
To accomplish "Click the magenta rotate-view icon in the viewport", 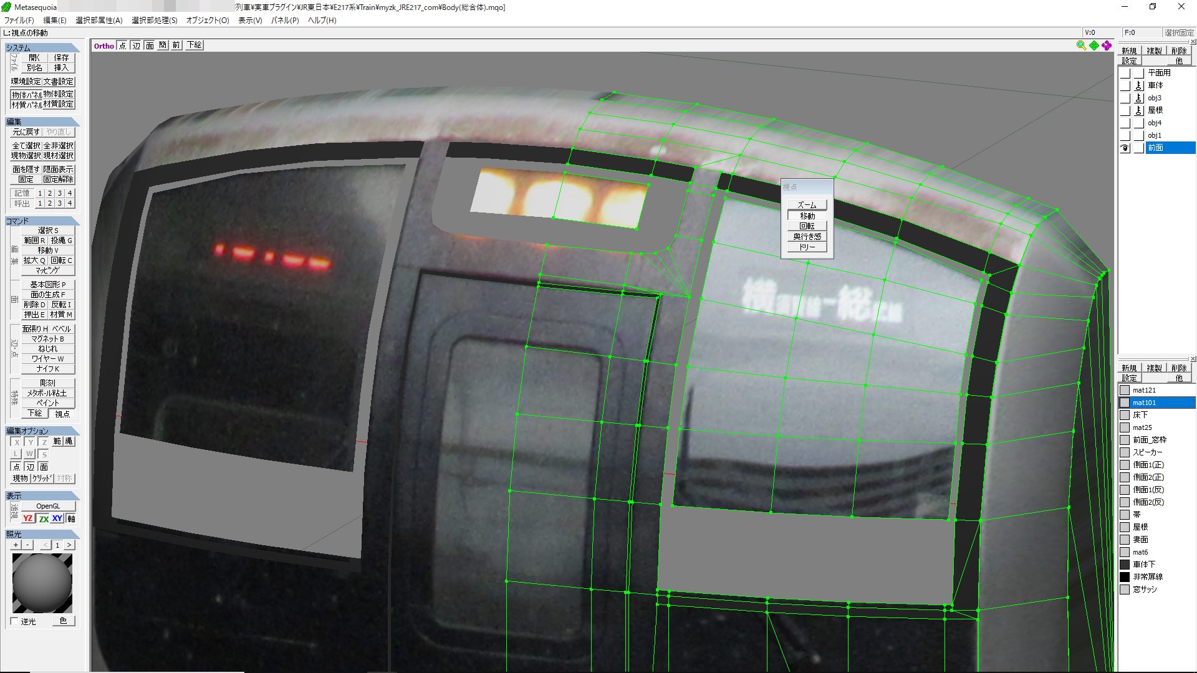I will [x=1107, y=45].
